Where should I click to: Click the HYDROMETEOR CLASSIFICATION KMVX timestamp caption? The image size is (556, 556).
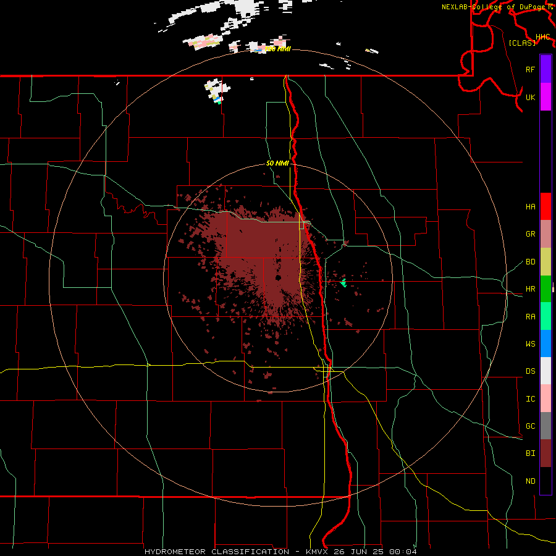click(280, 552)
